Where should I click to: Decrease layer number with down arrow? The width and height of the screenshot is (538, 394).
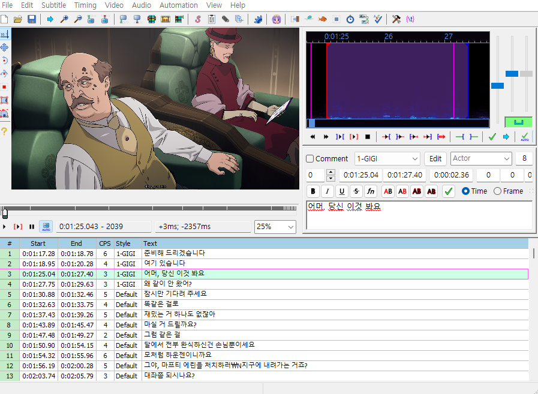[x=330, y=179]
